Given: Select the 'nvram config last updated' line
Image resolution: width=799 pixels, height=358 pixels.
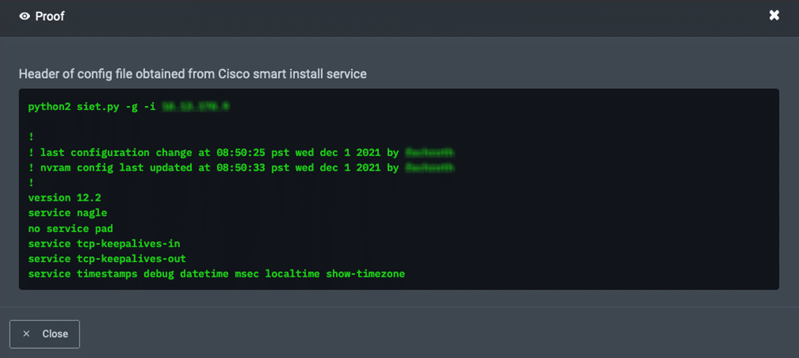Looking at the screenshot, I should coord(213,168).
